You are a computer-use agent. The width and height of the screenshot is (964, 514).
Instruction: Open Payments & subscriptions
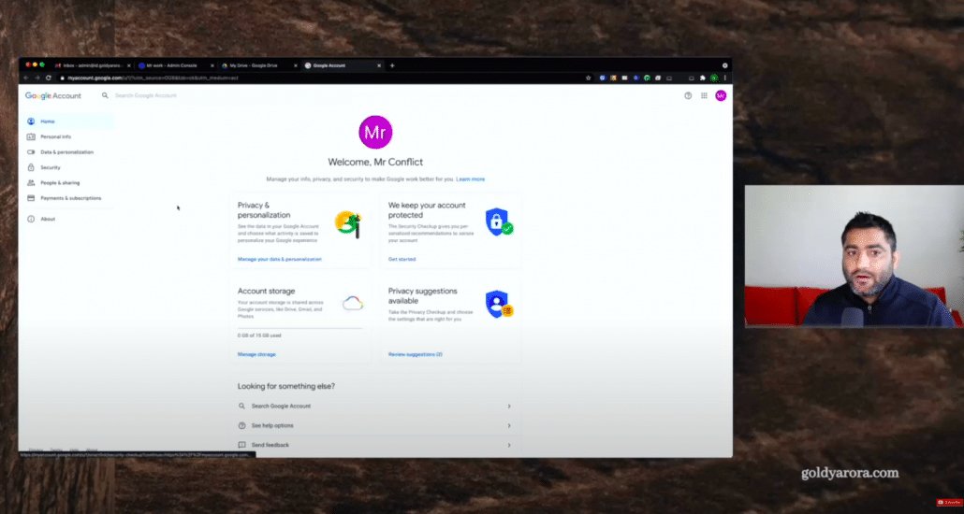66,198
